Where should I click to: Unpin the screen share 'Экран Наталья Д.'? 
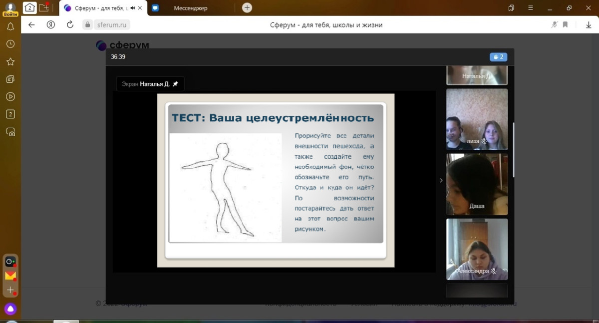(x=176, y=83)
